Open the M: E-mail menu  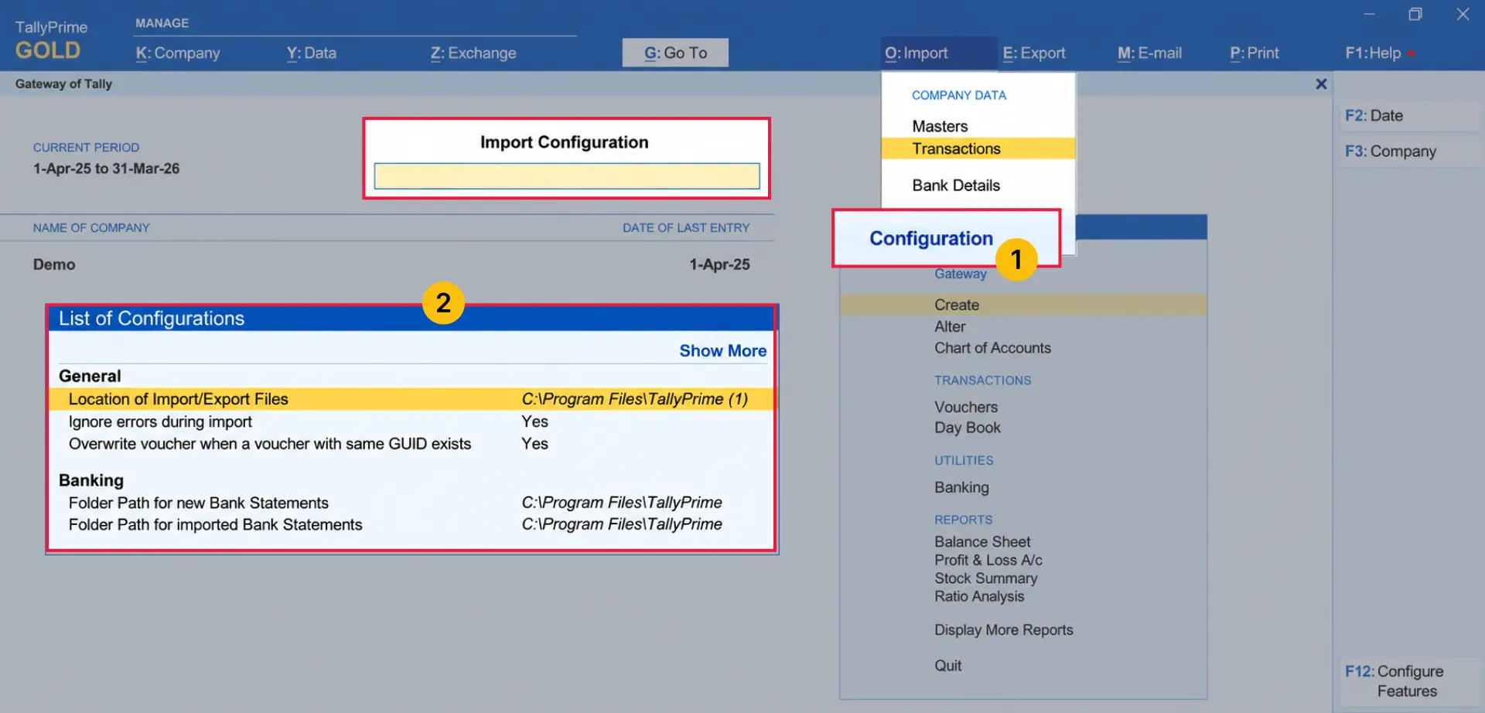(1149, 53)
